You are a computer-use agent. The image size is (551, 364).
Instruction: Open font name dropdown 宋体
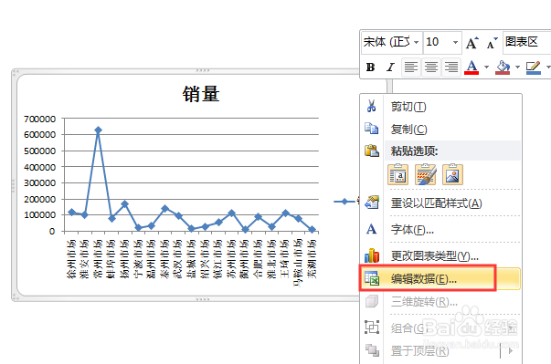(416, 42)
